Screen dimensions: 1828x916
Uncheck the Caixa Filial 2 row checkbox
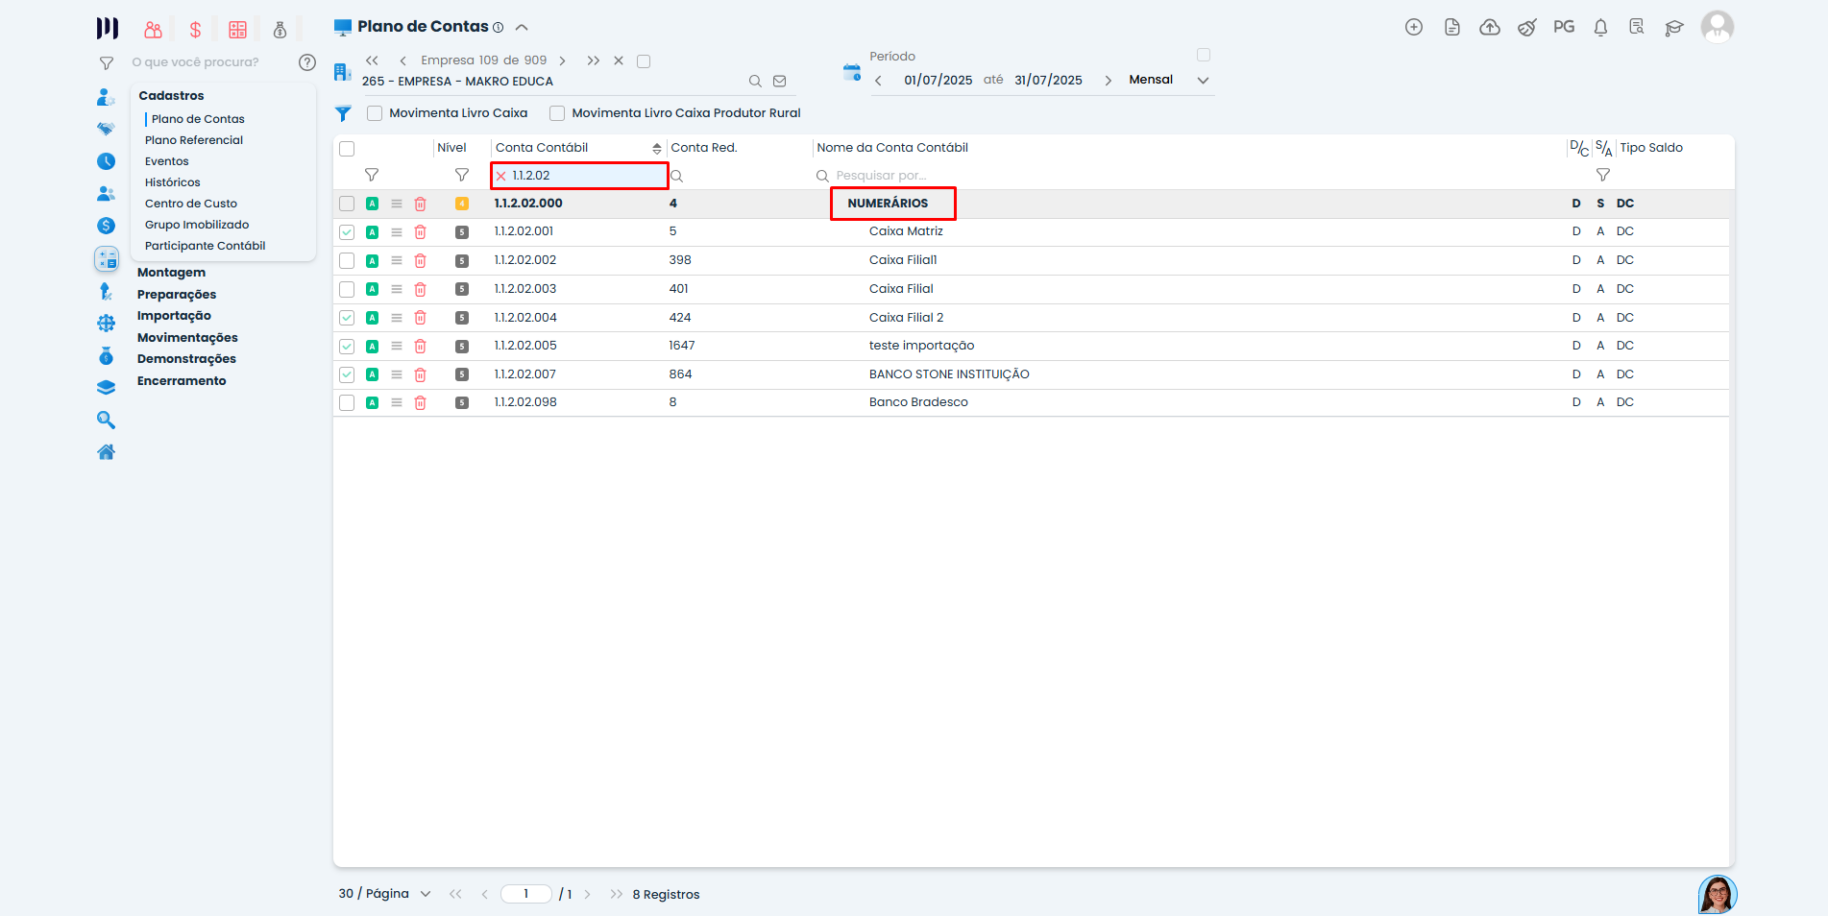[347, 318]
